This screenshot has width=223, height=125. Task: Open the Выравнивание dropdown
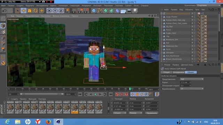192,89
